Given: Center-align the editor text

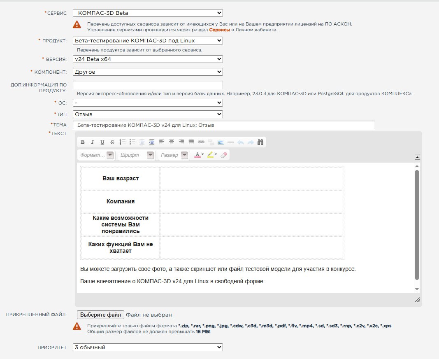Looking at the screenshot, I should [172, 142].
